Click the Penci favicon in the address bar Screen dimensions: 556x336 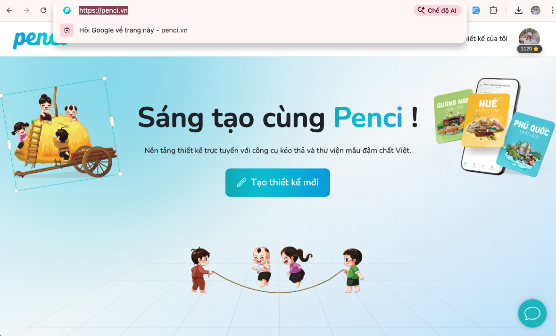(66, 11)
